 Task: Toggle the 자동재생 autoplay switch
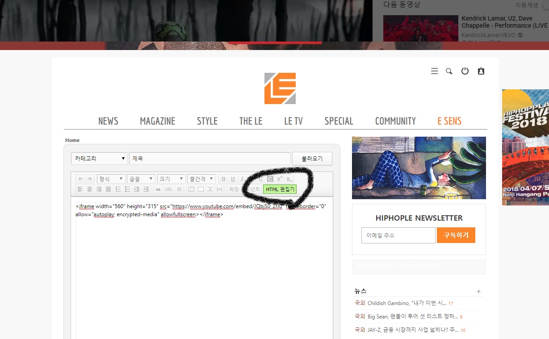coord(545,5)
